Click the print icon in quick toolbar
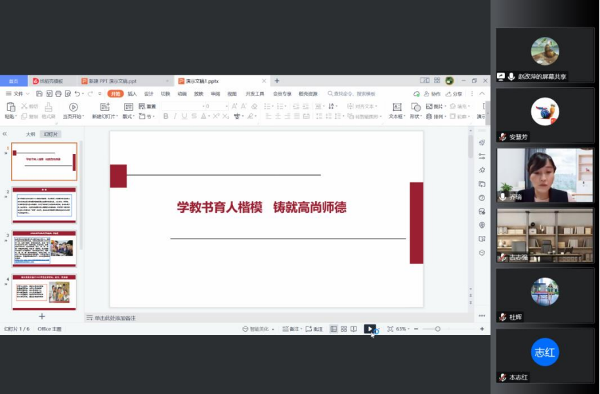600x394 pixels. click(x=58, y=94)
